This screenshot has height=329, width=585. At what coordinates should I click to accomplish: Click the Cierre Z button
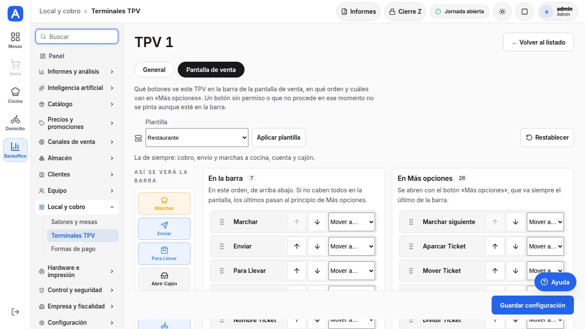(405, 12)
